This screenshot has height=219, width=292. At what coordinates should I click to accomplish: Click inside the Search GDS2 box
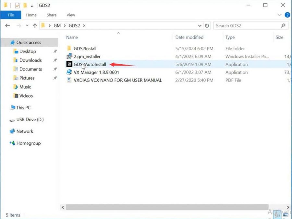pos(247,25)
